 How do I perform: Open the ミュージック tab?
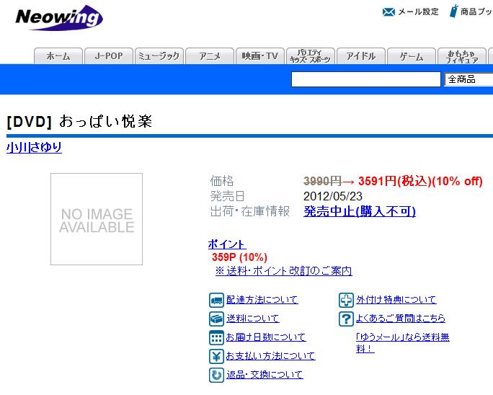coord(159,56)
